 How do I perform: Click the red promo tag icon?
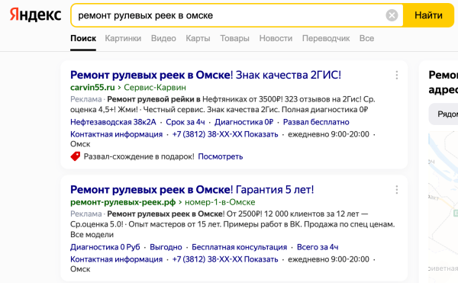tap(76, 156)
